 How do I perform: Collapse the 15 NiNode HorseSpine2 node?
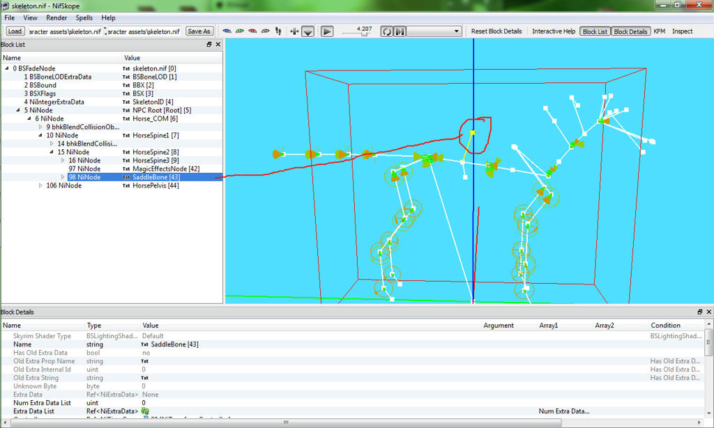point(52,152)
